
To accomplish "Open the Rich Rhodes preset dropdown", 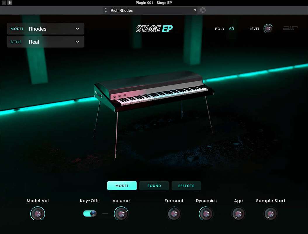I will [x=153, y=10].
